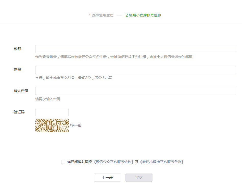
Task: Click the 验证码 field label
Action: click(19, 112)
